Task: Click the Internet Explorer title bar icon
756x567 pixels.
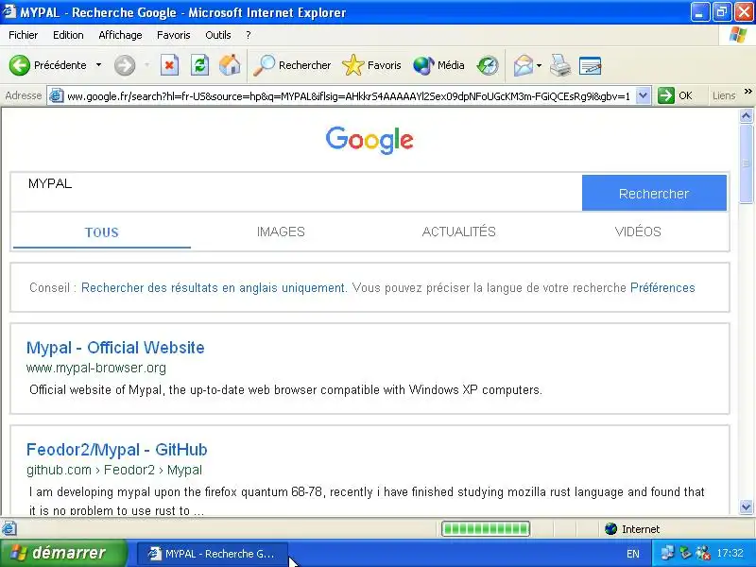Action: tap(9, 11)
